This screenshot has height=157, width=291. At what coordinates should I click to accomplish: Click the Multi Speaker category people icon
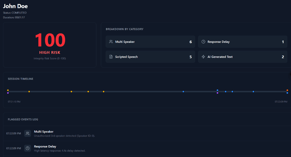pyautogui.click(x=111, y=42)
